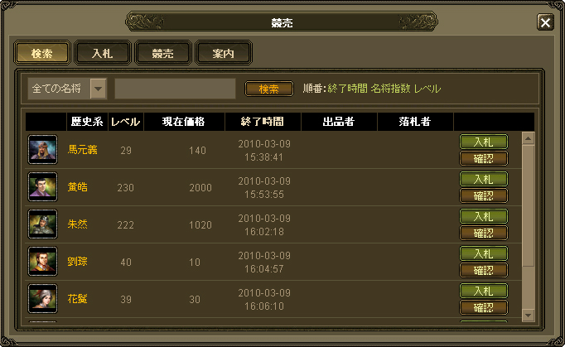The image size is (565, 347).
Task: Click the search text input field
Action: click(x=175, y=89)
